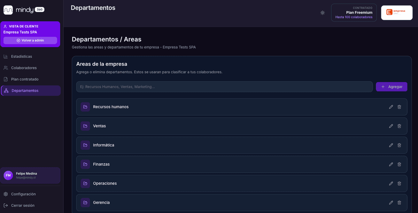The image size is (418, 213).
Task: Click Volver a admin button
Action: click(30, 40)
